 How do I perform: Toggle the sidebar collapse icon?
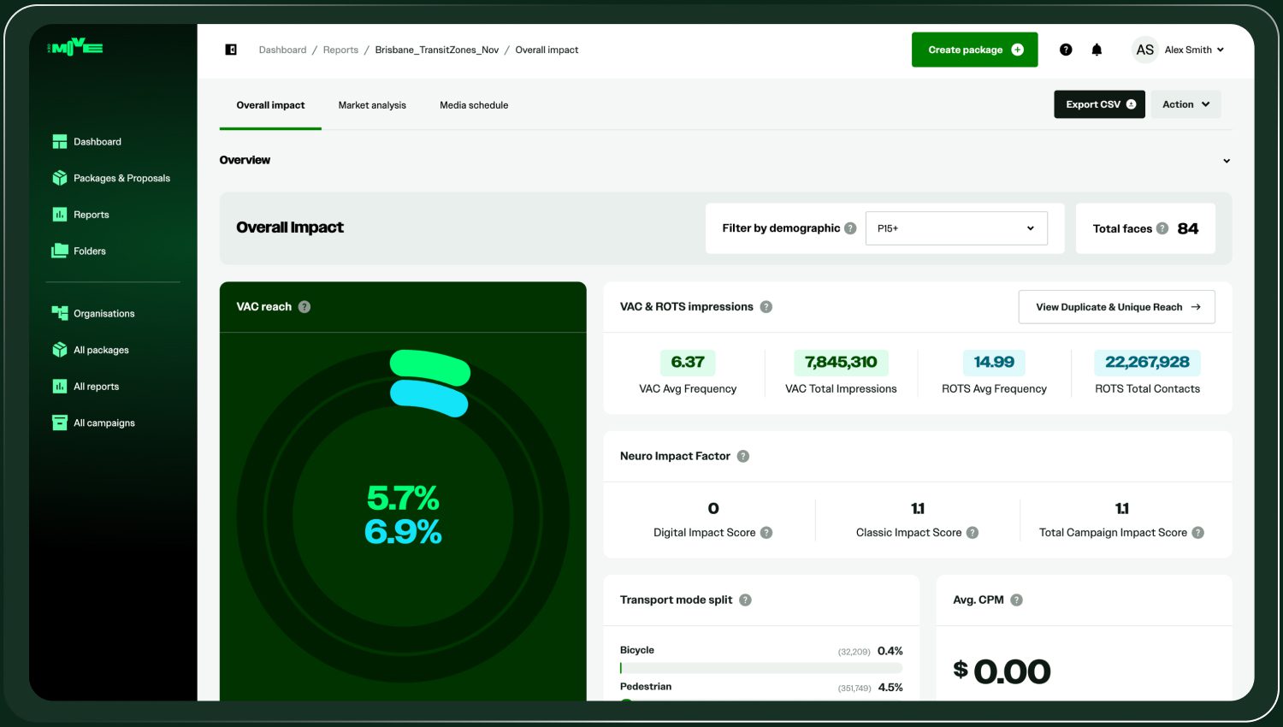(x=231, y=50)
